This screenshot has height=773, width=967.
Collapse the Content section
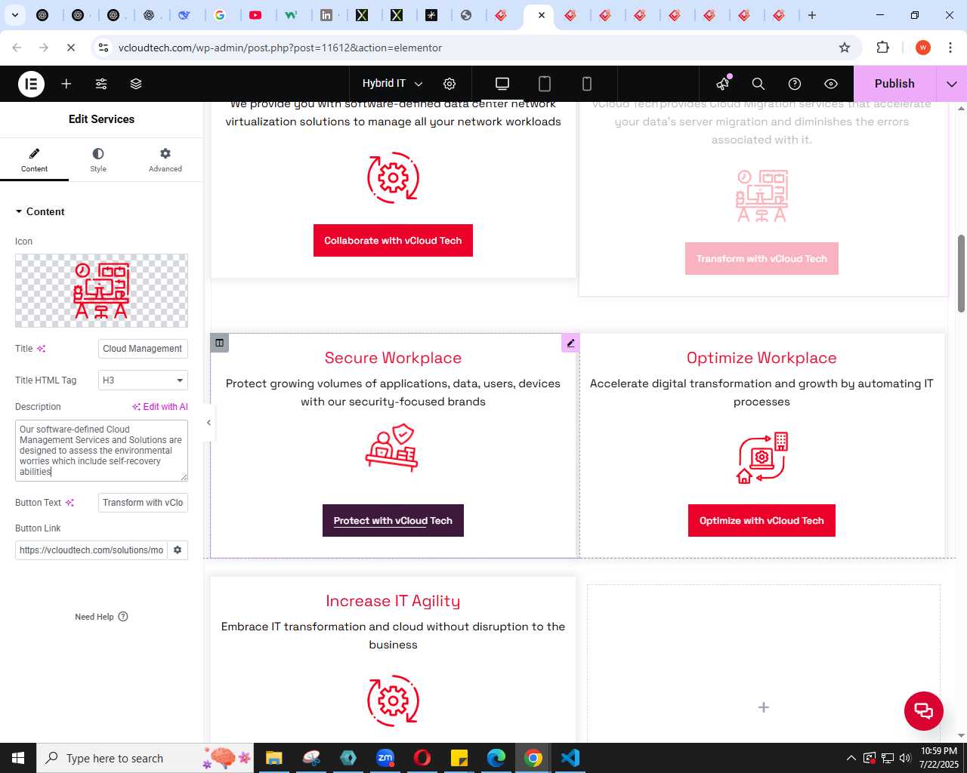pos(40,211)
